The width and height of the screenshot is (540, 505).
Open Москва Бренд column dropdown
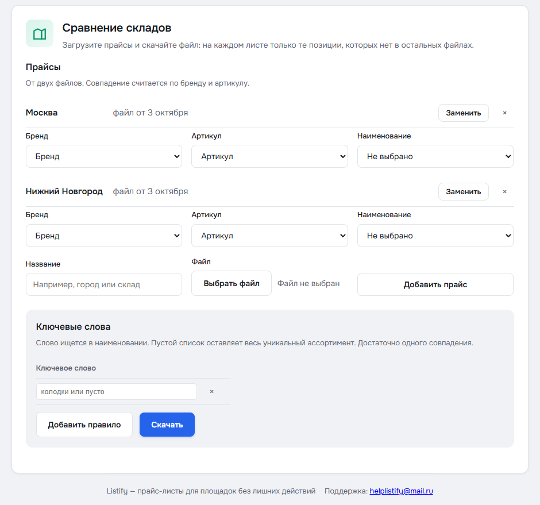tap(104, 156)
